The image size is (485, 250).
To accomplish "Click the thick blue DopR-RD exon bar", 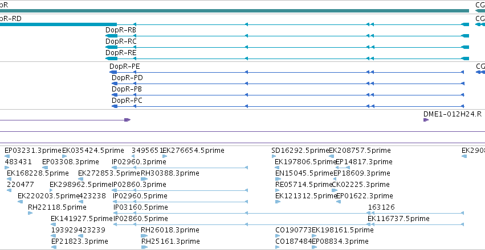I will click(x=59, y=24).
